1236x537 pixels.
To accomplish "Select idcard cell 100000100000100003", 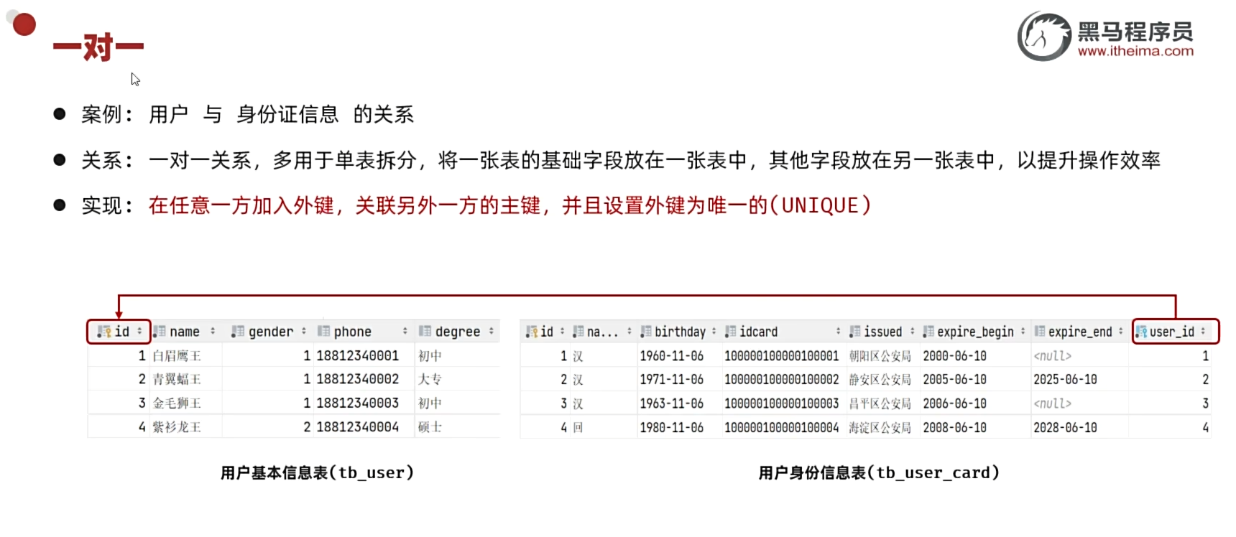I will tap(781, 403).
